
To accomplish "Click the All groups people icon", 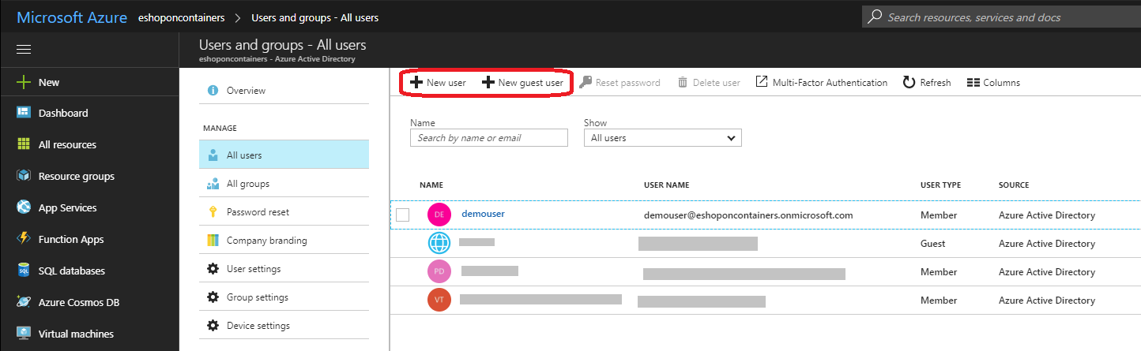I will click(x=213, y=184).
